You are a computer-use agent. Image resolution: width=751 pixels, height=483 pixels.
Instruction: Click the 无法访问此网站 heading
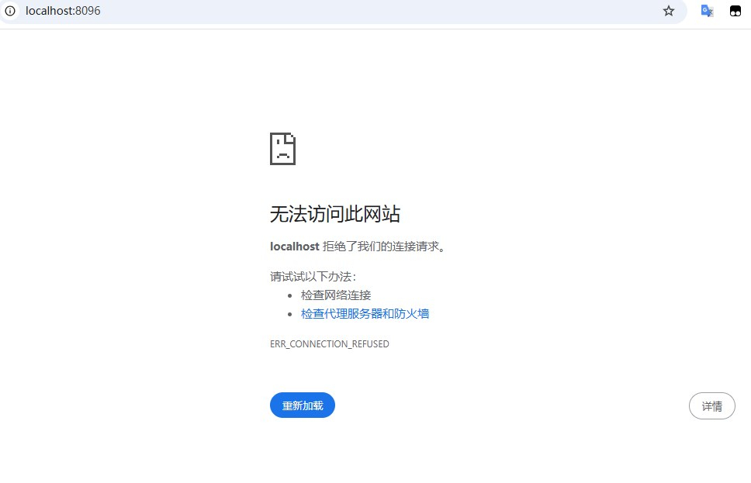pyautogui.click(x=335, y=214)
